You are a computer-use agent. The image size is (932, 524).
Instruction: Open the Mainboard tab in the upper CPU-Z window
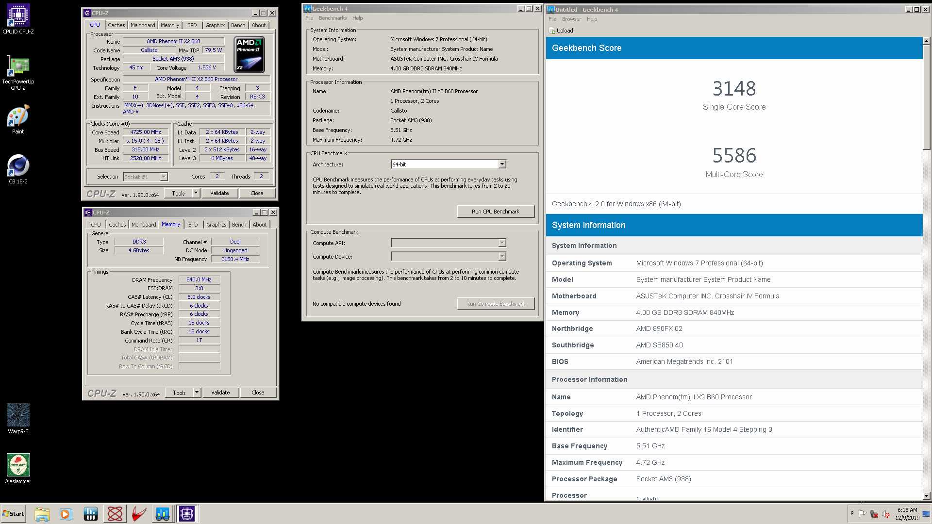[x=143, y=25]
